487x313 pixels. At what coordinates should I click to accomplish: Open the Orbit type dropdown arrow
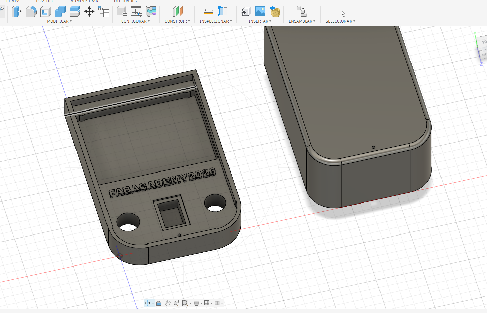tap(153, 303)
